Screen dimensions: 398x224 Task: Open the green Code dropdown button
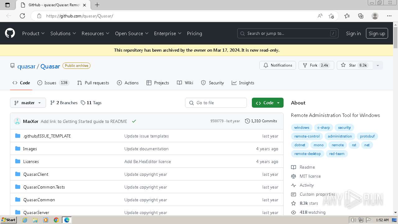[268, 103]
